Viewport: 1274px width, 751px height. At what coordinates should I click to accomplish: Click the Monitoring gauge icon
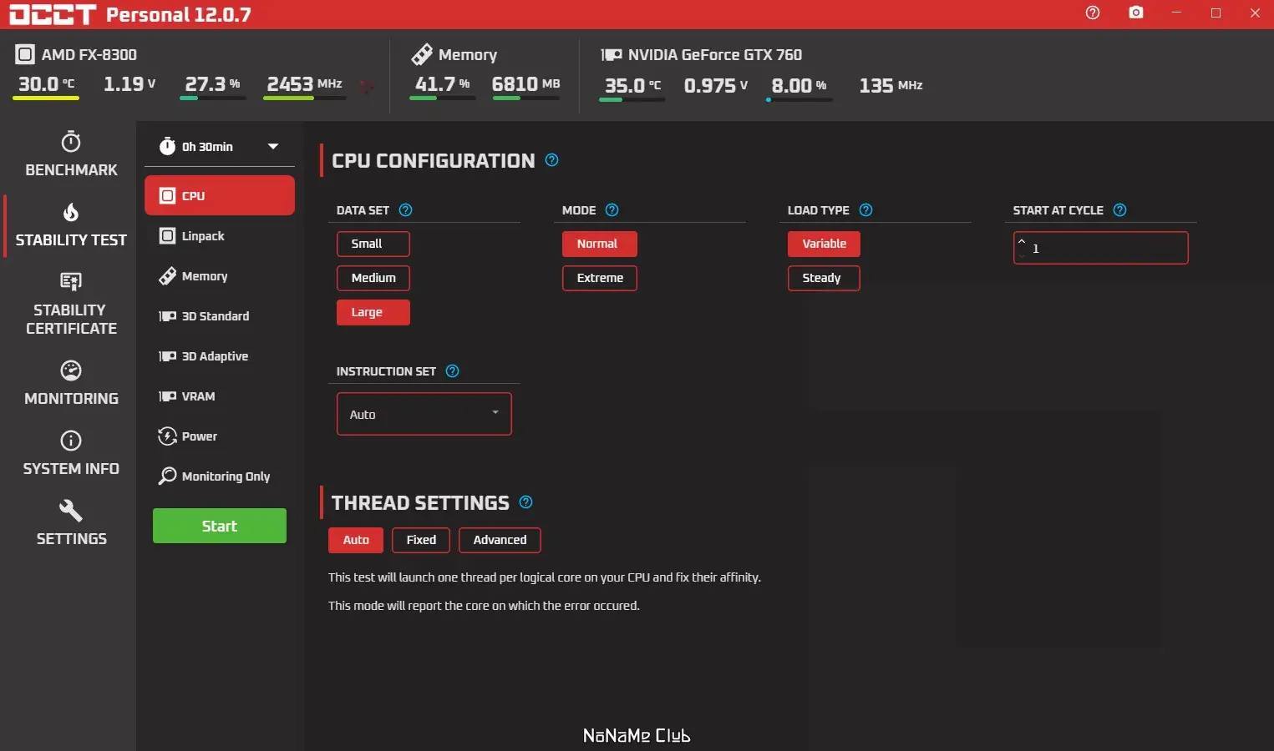click(71, 370)
